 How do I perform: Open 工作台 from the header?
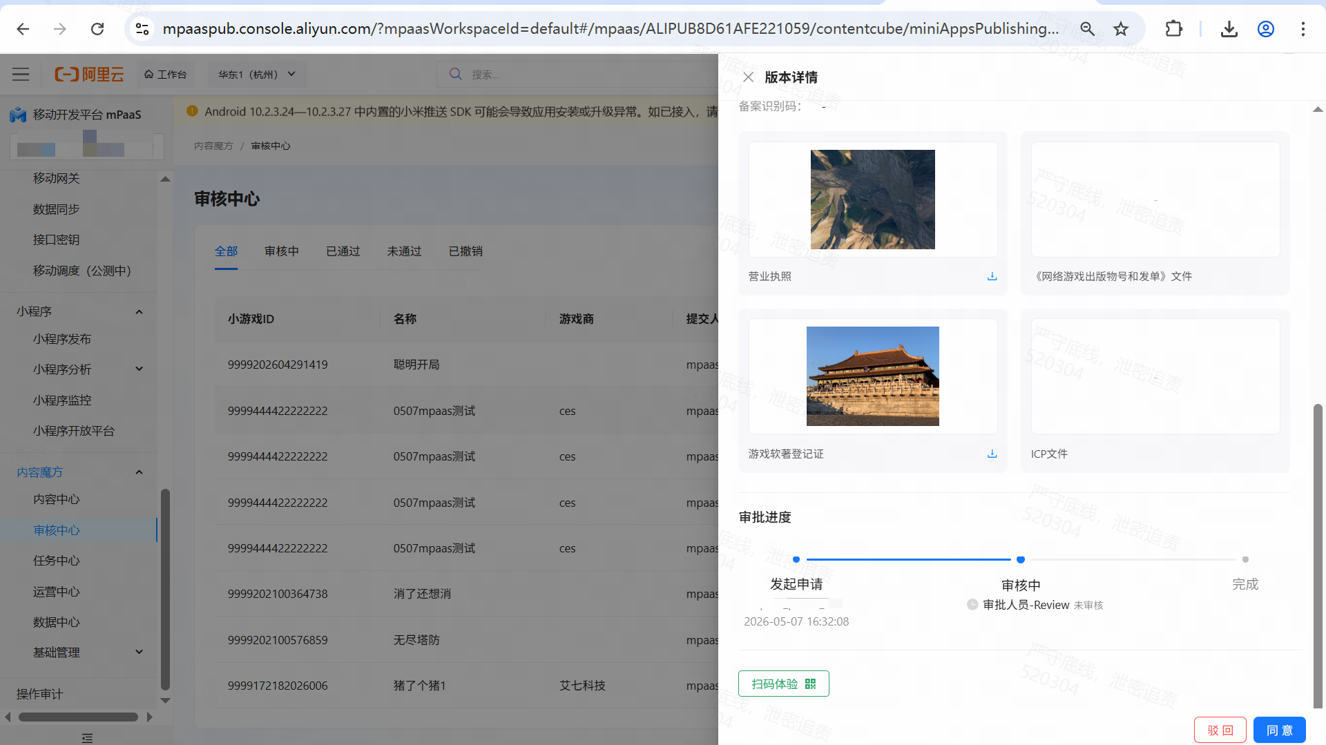pyautogui.click(x=166, y=74)
